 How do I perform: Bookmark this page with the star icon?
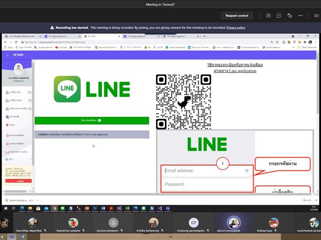tap(277, 42)
